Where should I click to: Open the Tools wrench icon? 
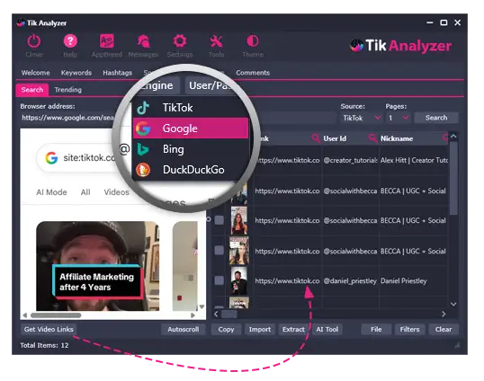(x=216, y=41)
